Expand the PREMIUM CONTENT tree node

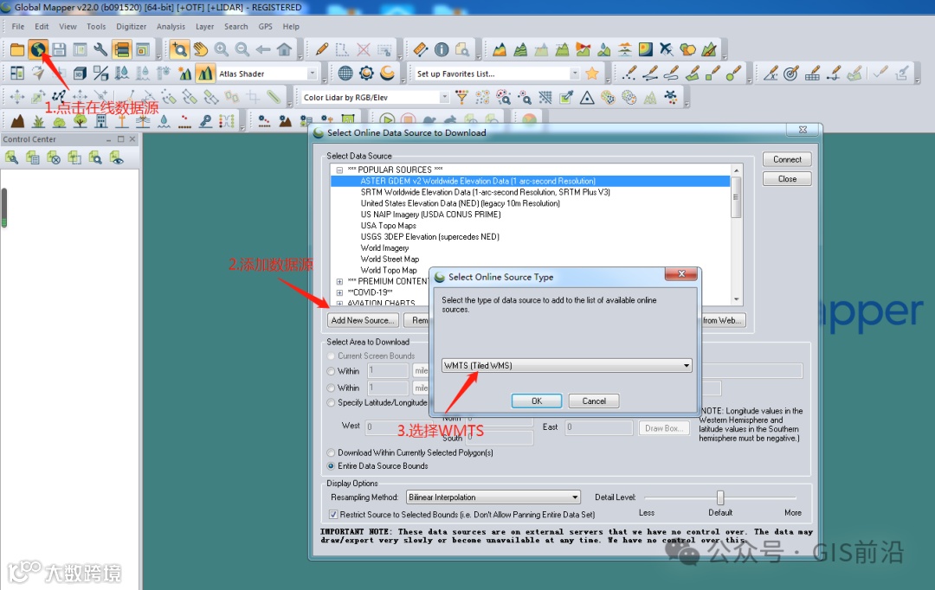339,281
